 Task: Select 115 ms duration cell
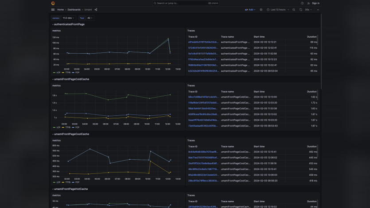pos(314,48)
